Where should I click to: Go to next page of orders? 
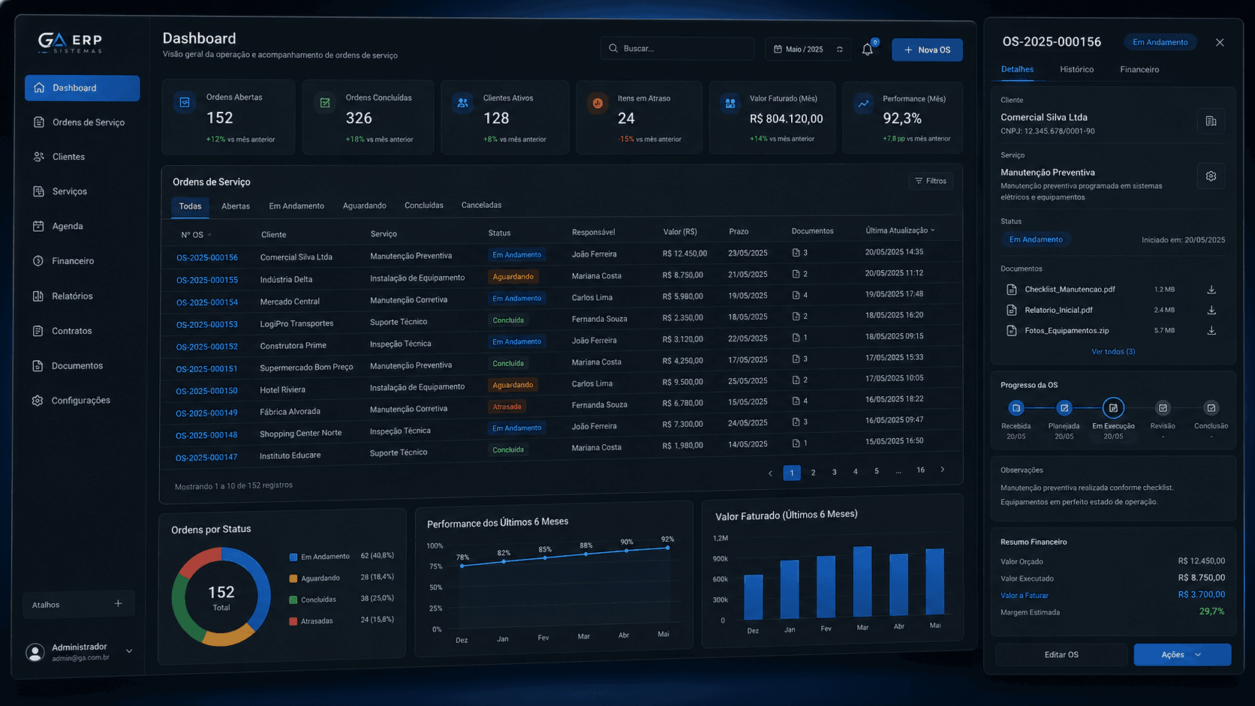[x=943, y=470]
